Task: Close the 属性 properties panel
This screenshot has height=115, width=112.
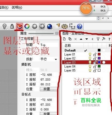Action: click(57, 33)
